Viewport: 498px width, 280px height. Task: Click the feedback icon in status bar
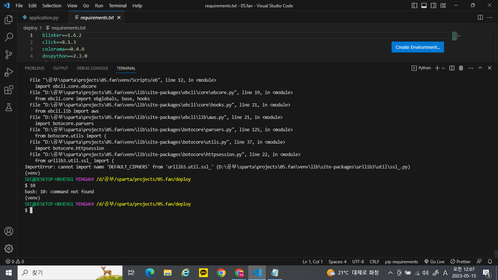tap(479, 261)
